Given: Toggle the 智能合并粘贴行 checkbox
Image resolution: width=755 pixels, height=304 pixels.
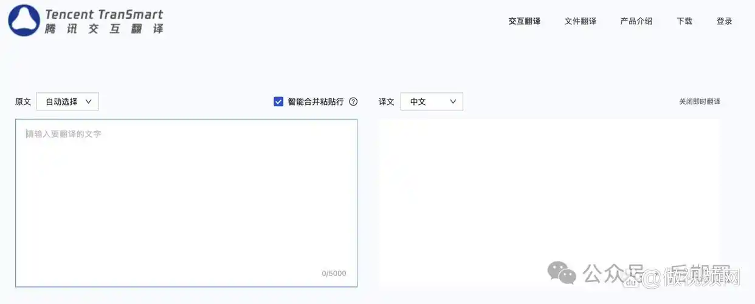Looking at the screenshot, I should click(x=278, y=102).
